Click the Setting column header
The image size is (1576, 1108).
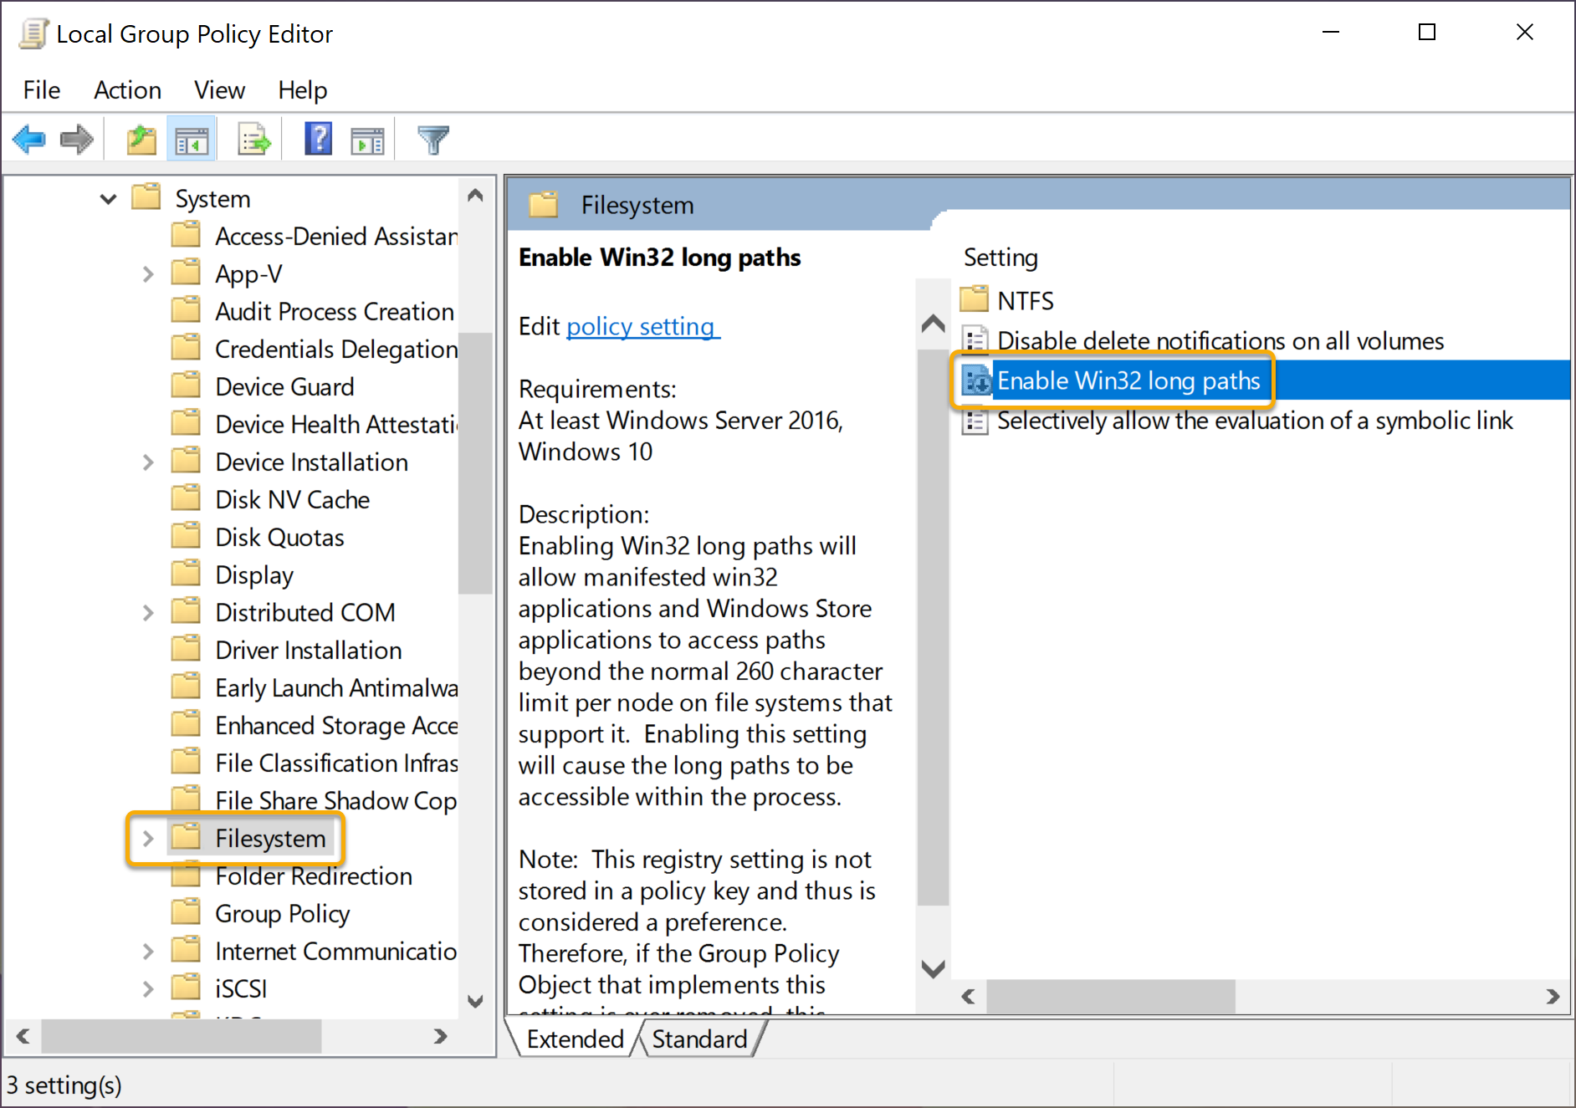pos(1000,258)
